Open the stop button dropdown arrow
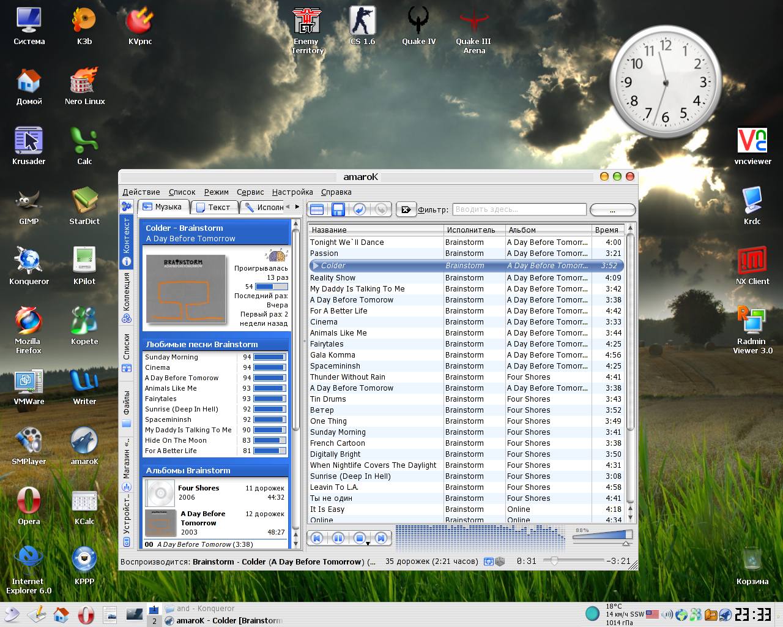 (x=368, y=543)
